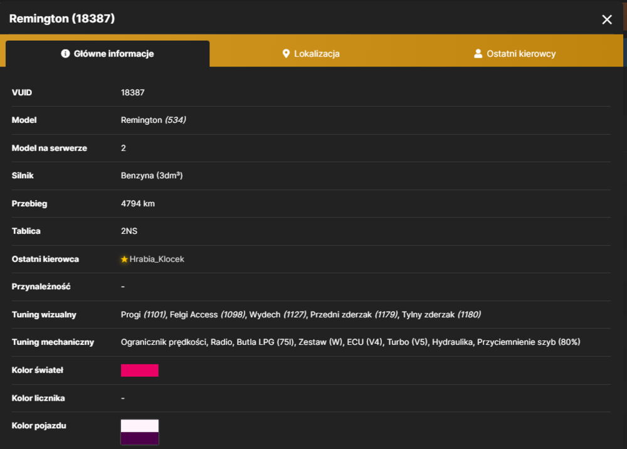This screenshot has width=627, height=449.
Task: Click the map pin icon beside Lokalizacja
Action: point(286,53)
